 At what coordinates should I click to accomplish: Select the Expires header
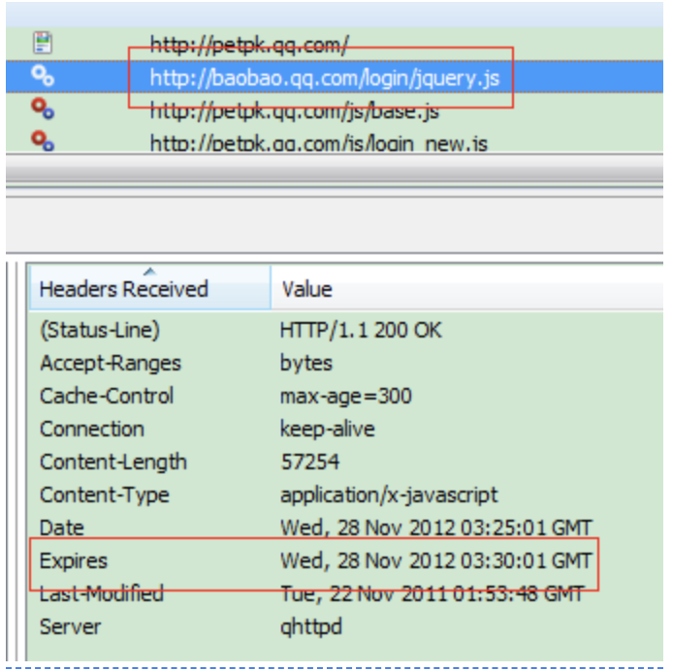(74, 561)
